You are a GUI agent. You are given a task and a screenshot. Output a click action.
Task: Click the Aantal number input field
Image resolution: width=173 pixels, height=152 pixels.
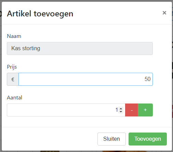coord(66,110)
